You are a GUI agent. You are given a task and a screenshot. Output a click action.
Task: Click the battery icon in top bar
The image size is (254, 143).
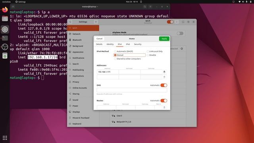point(250,2)
